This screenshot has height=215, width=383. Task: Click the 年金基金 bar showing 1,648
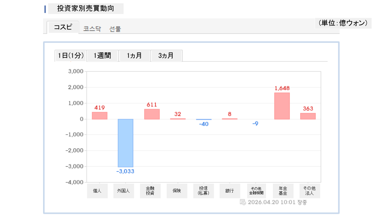(x=282, y=106)
